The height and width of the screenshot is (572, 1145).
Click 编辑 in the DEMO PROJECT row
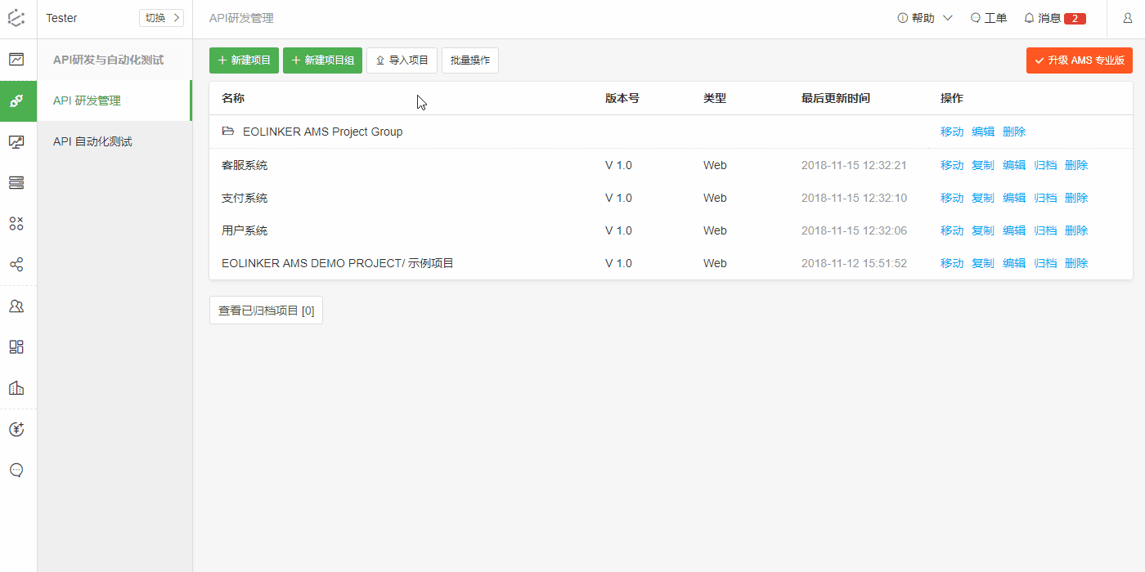[x=1014, y=263]
